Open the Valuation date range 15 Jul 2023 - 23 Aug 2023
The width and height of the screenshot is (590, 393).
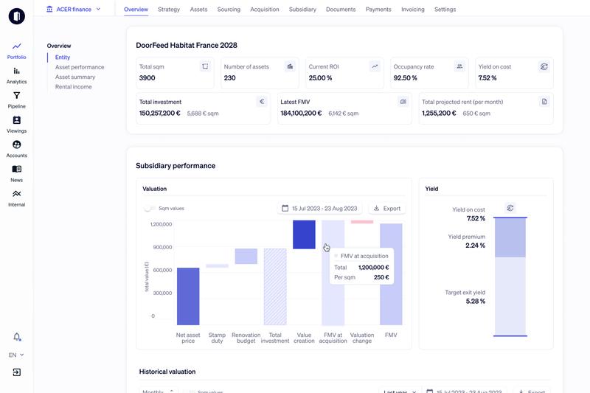tap(319, 209)
